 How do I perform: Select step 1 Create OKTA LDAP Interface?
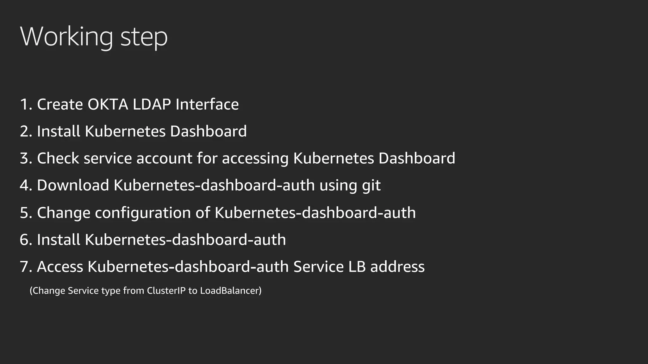tap(129, 104)
